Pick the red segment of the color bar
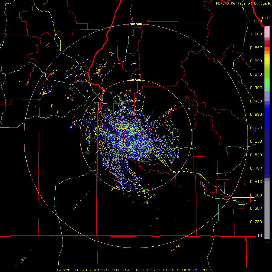This screenshot has width=272, height=272. tap(267, 45)
